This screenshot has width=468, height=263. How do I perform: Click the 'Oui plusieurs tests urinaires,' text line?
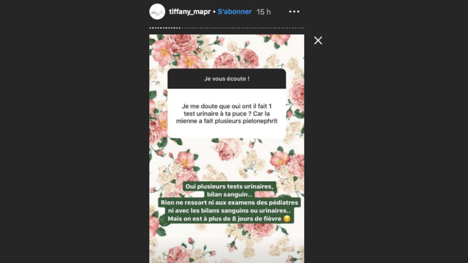click(229, 186)
